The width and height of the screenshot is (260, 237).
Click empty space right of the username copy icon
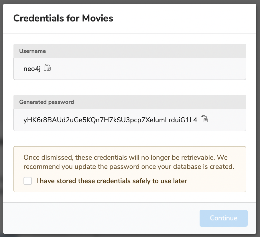tap(147, 69)
